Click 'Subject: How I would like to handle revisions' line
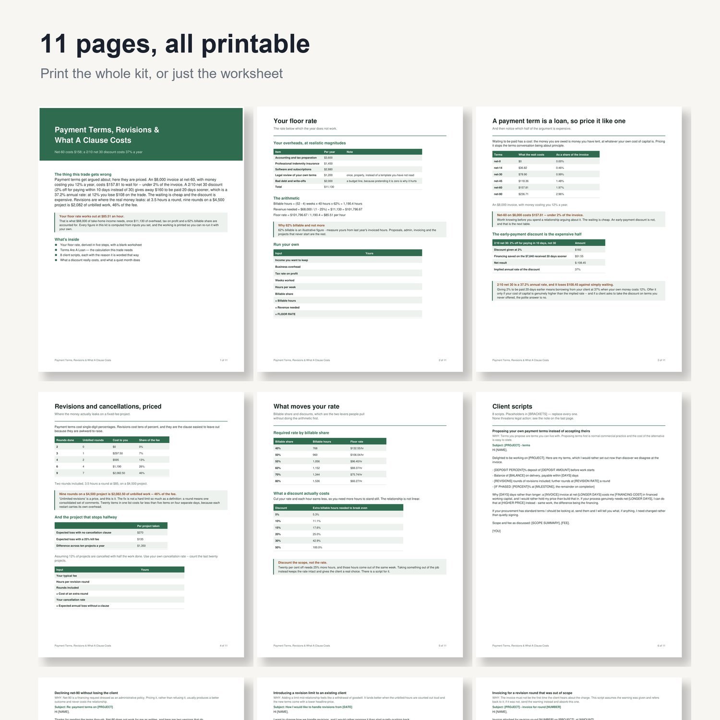 pyautogui.click(x=312, y=707)
